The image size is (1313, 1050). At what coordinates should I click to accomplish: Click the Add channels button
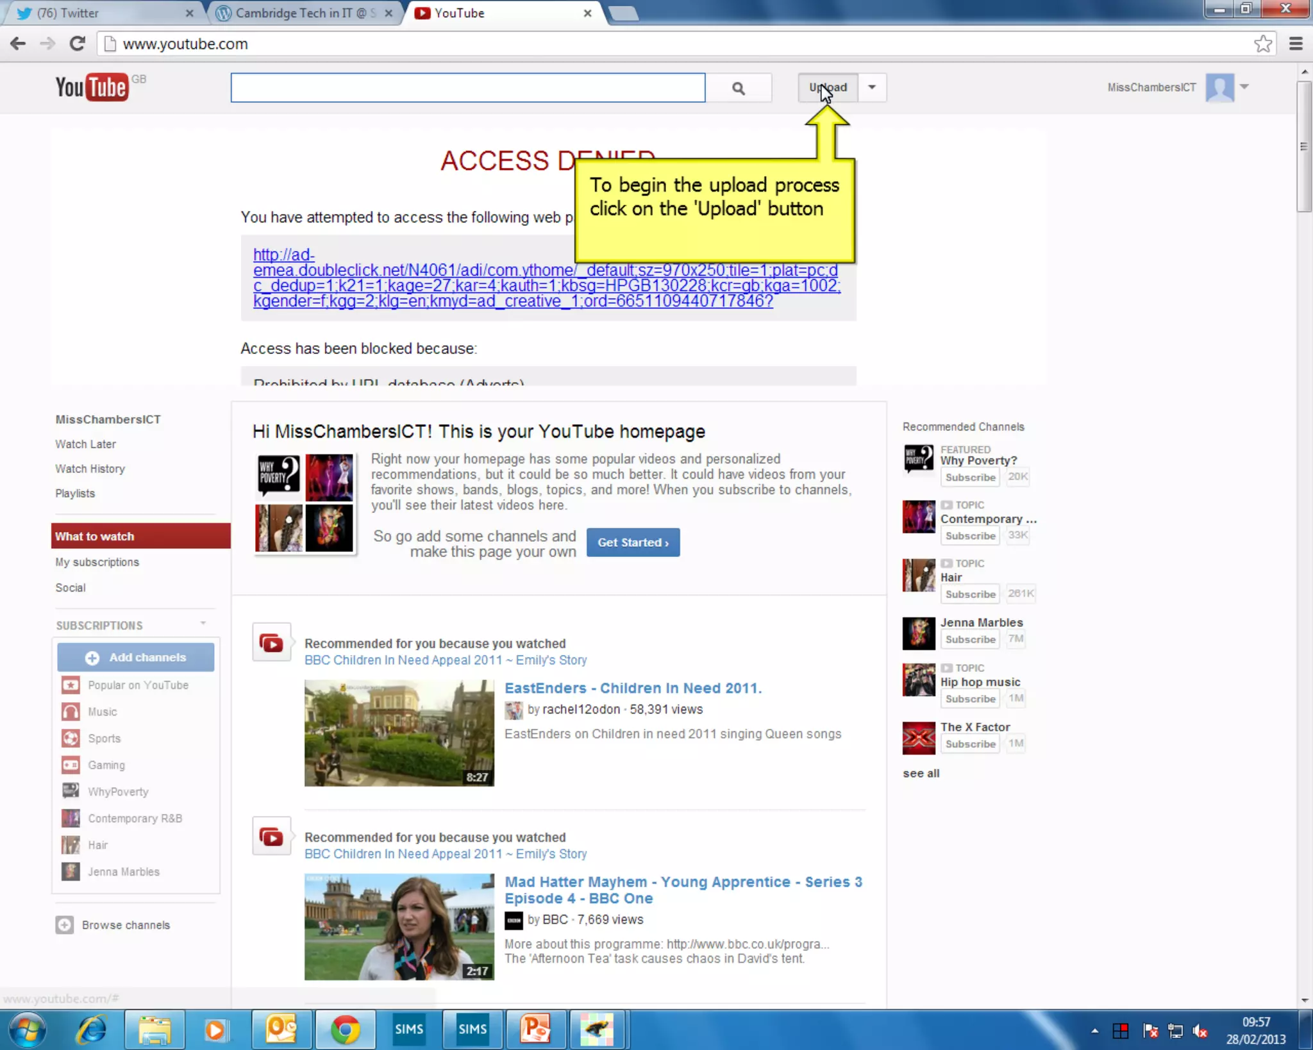[x=136, y=658]
